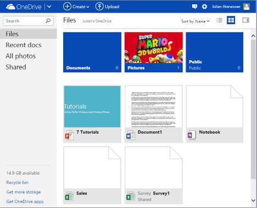Open the Survey1 file tile
Screen dimensions: 257x208
point(154,175)
